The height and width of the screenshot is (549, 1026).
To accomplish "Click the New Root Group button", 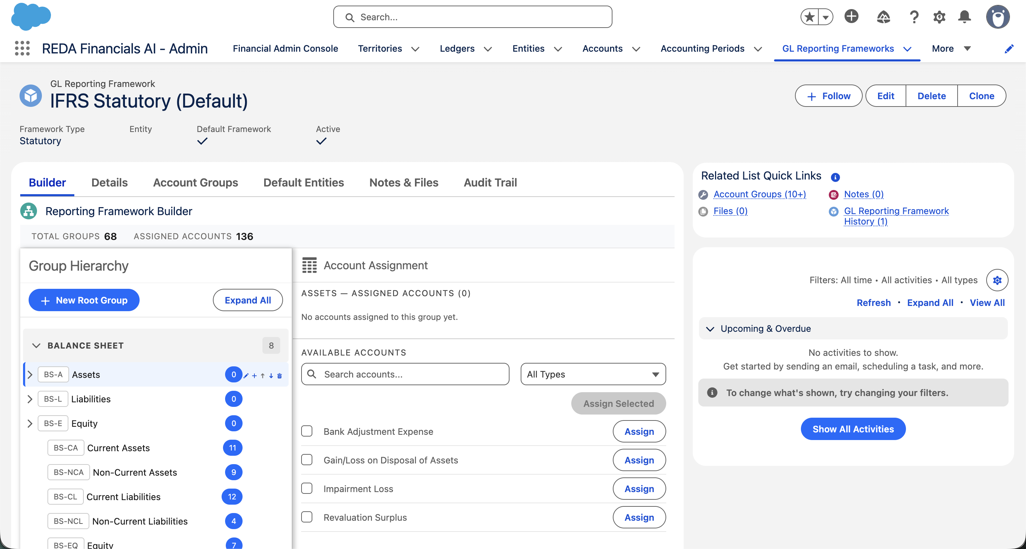I will [x=84, y=300].
